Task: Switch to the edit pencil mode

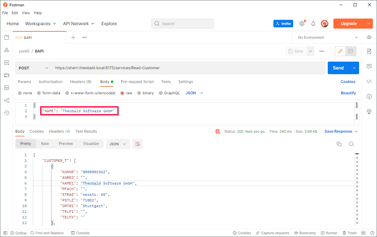Action: point(340,51)
